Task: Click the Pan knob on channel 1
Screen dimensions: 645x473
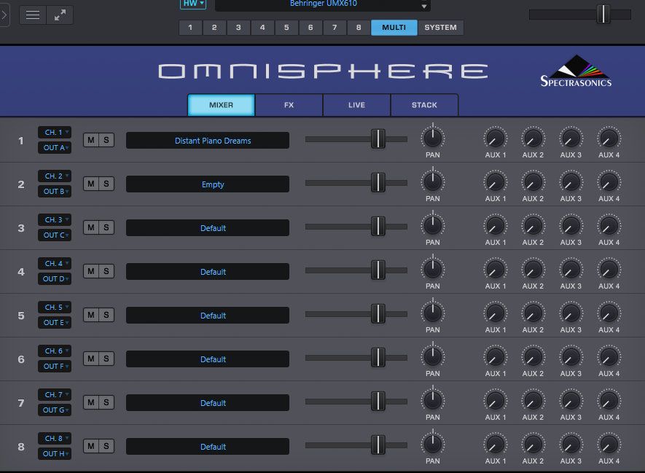Action: coord(433,138)
